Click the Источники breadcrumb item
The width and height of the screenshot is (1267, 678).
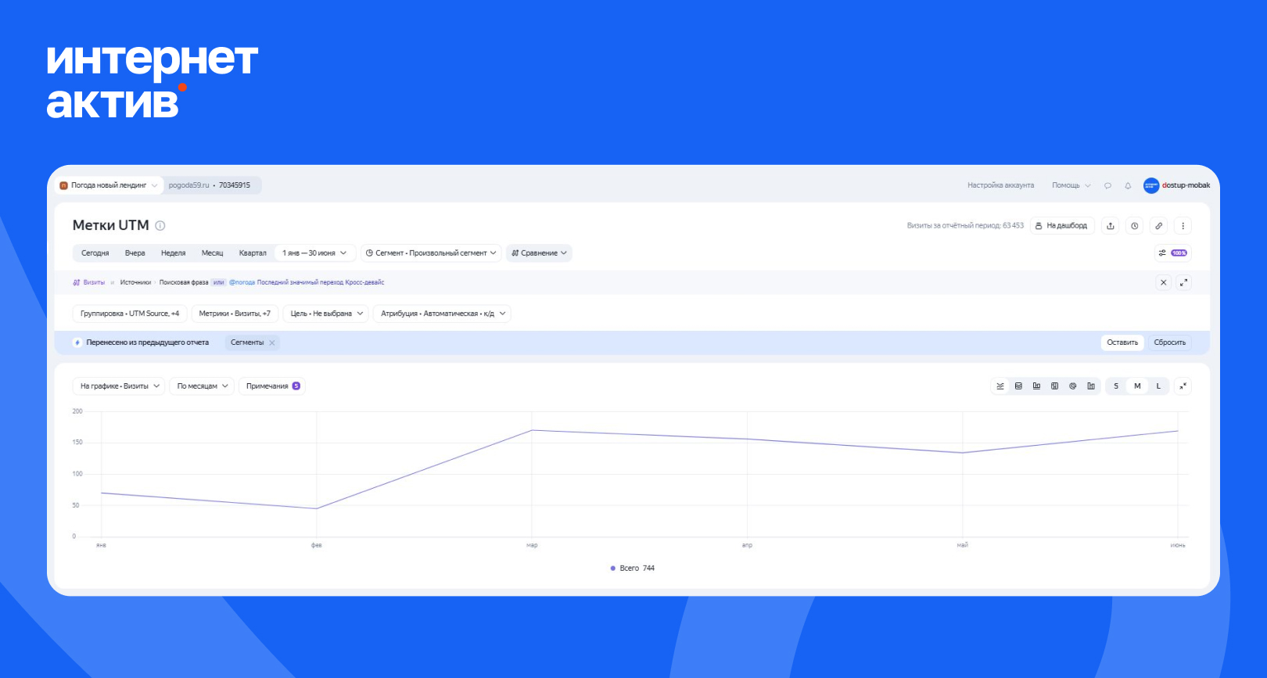tap(135, 282)
